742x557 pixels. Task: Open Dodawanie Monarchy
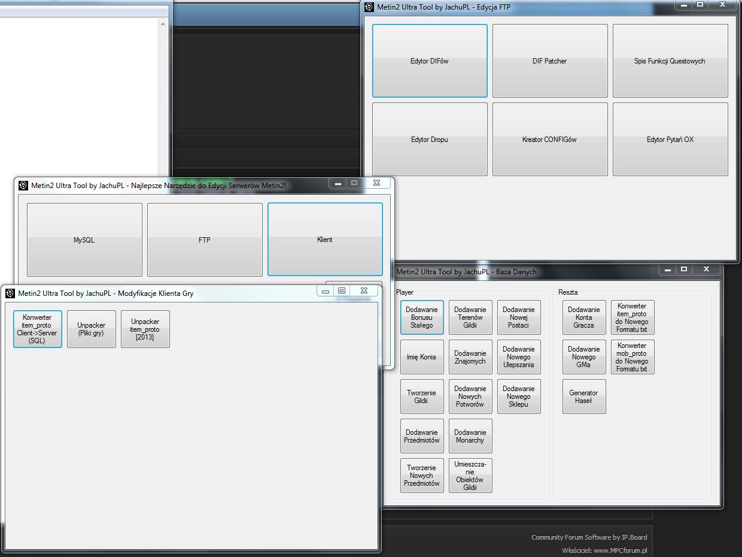470,436
